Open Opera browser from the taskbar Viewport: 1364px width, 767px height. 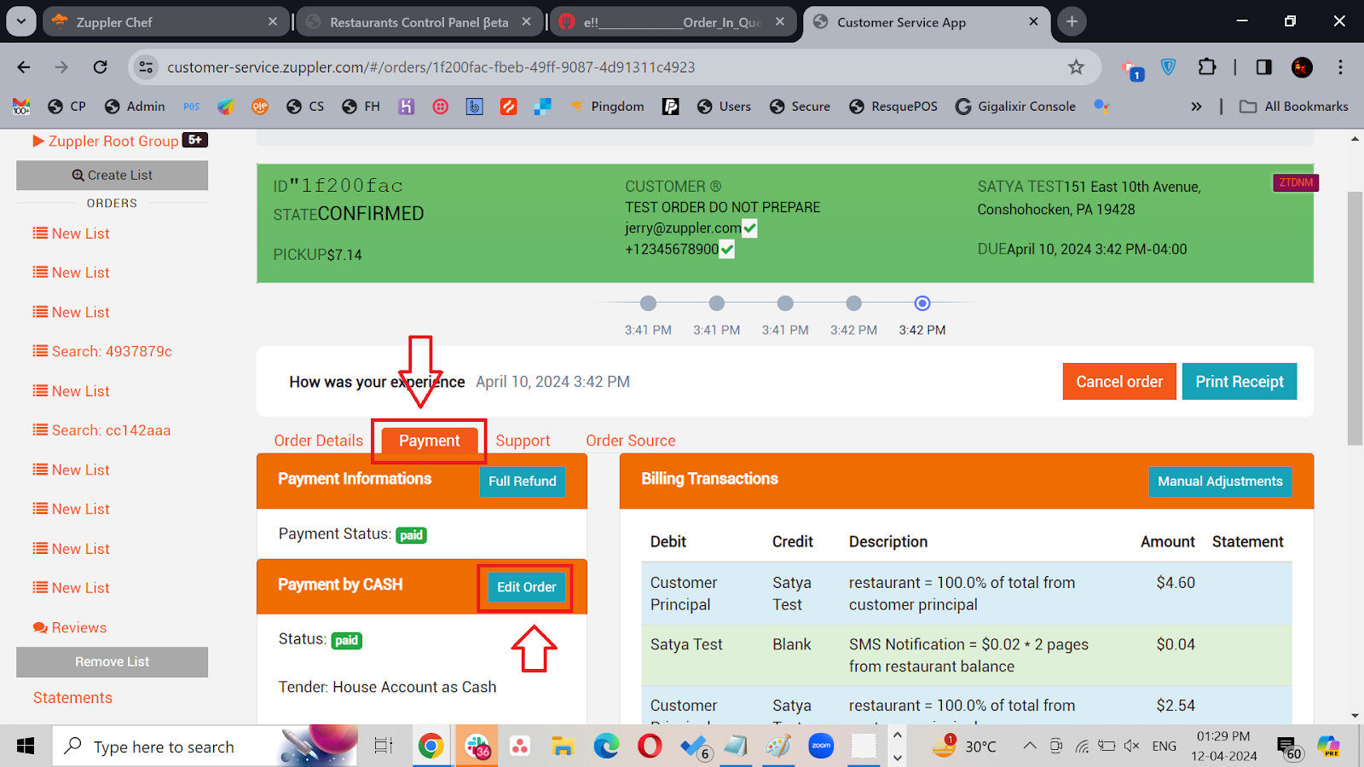pos(650,747)
